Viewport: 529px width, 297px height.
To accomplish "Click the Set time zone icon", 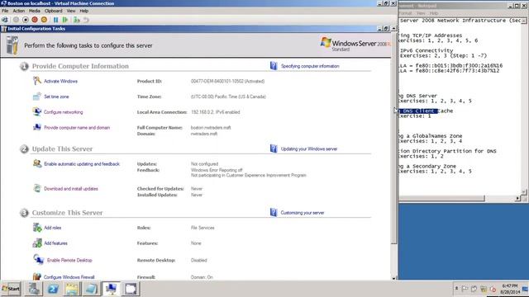I will 36,97.
